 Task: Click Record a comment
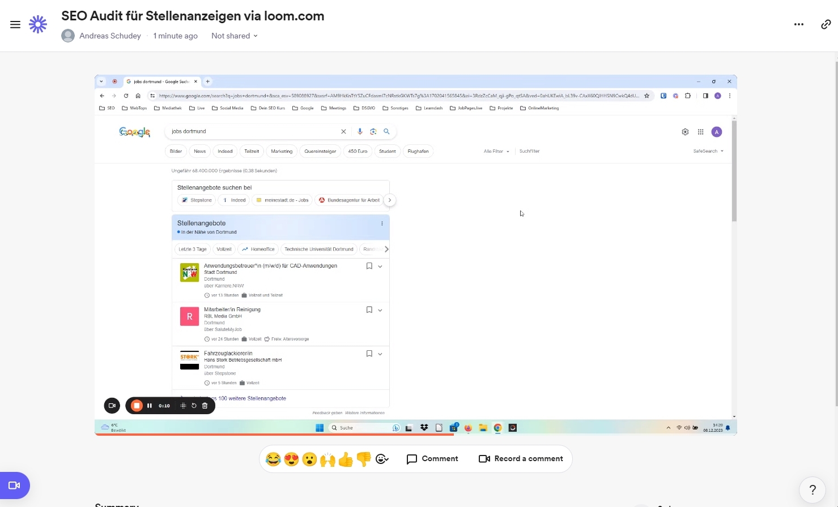click(521, 459)
